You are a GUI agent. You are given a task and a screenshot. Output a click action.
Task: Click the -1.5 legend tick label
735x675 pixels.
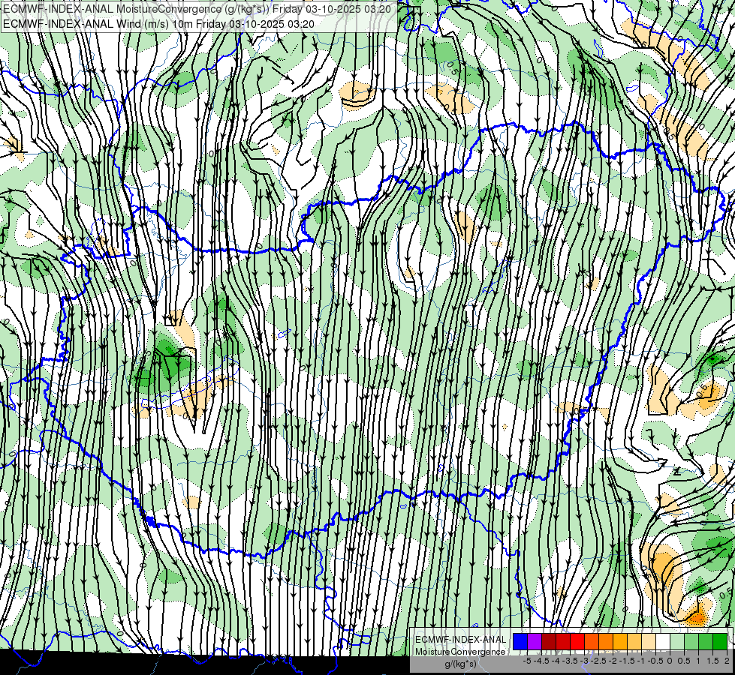[627, 661]
